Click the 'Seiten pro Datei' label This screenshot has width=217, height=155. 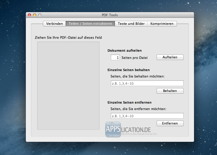[x=135, y=58]
